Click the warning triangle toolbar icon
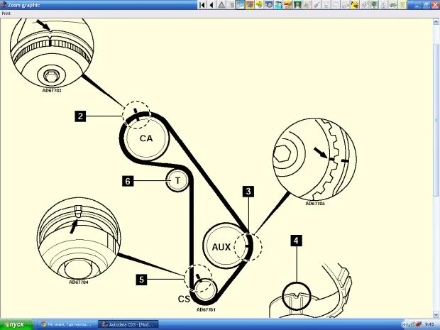 pos(221,4)
